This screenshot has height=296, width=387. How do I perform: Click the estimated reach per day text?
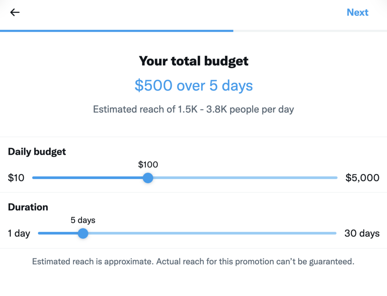pyautogui.click(x=193, y=109)
